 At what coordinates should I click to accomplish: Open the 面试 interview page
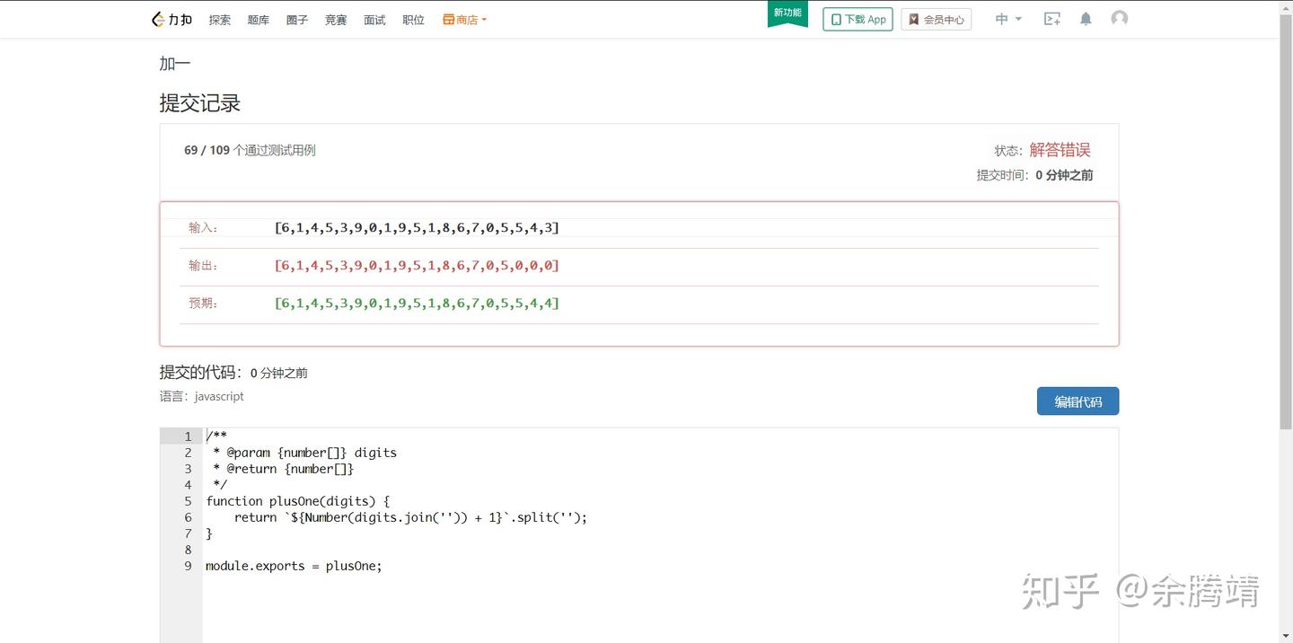374,20
